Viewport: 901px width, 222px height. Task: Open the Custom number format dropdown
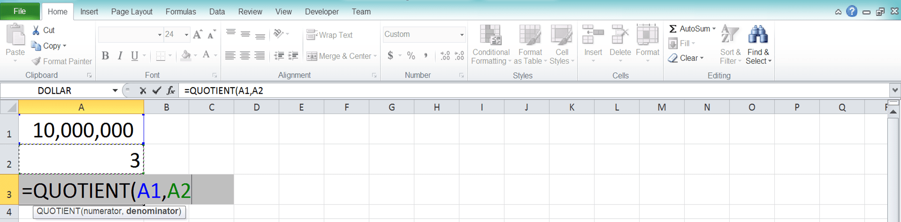point(462,35)
